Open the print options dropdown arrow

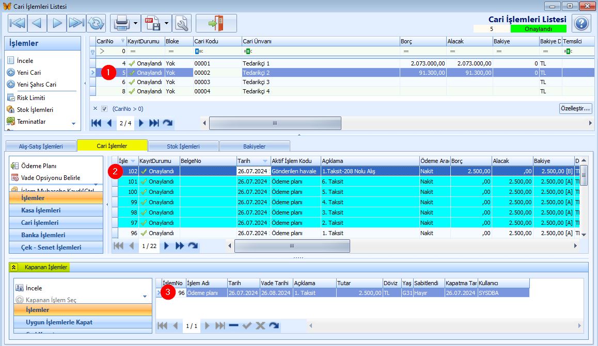pos(136,23)
